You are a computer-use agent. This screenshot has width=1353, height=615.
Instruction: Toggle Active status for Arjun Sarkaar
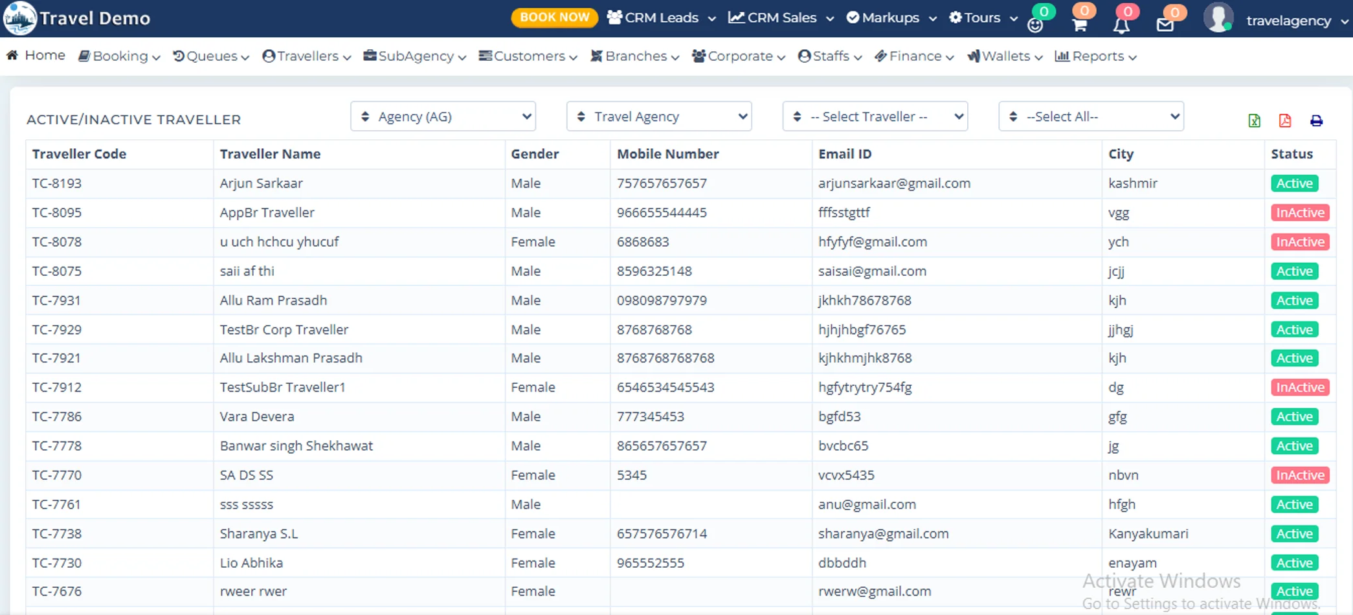tap(1294, 184)
